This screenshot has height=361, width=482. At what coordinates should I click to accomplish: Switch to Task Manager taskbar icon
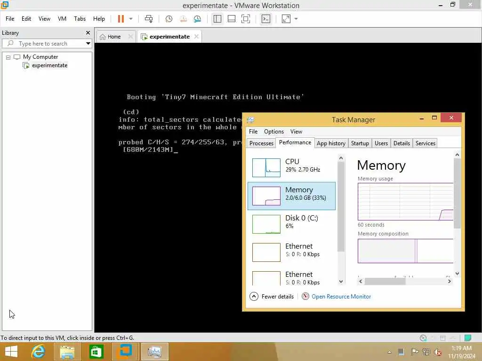point(154,352)
